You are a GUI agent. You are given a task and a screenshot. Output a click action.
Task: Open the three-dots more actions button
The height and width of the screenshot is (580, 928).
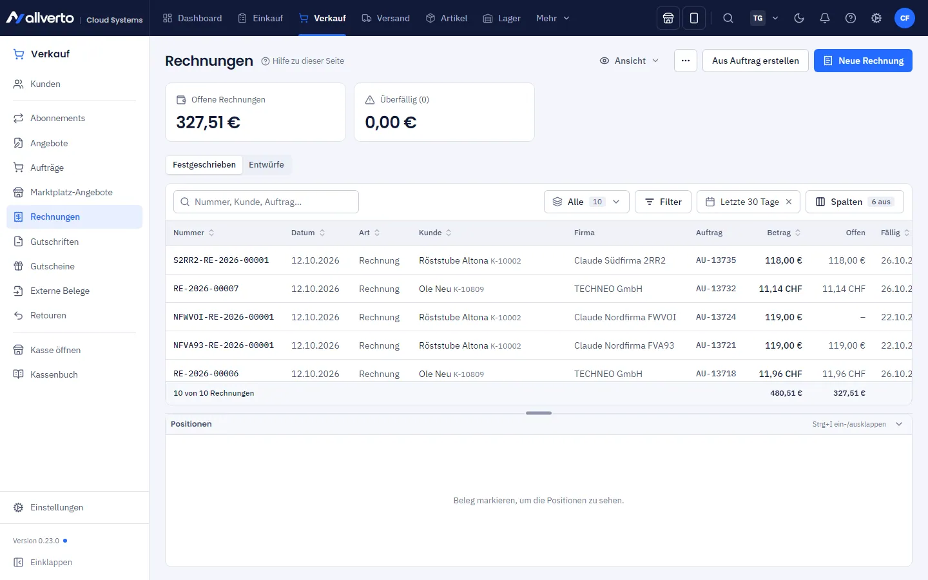686,61
